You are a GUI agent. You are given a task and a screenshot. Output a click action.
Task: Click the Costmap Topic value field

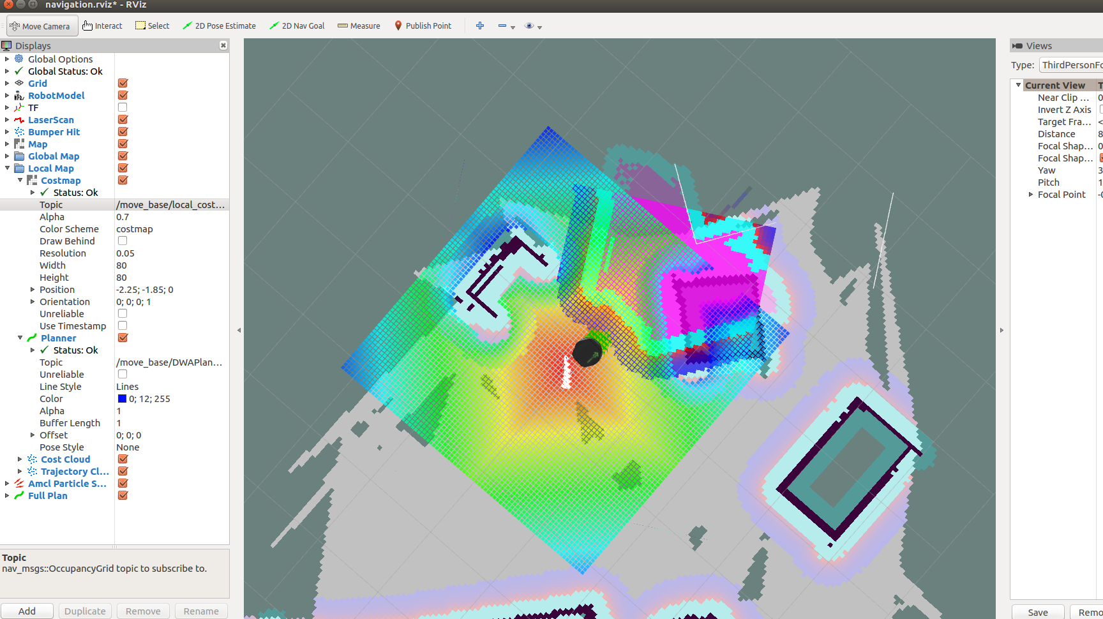coord(169,204)
